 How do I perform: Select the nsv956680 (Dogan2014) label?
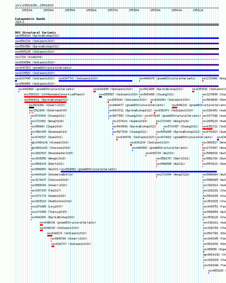pos(47,126)
